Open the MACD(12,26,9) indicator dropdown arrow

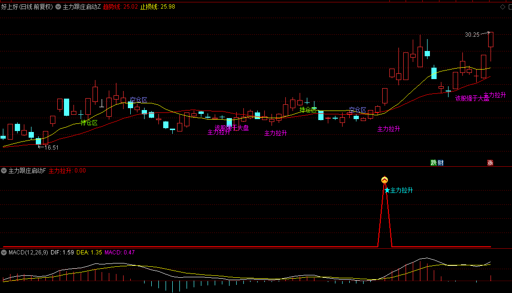[4, 252]
